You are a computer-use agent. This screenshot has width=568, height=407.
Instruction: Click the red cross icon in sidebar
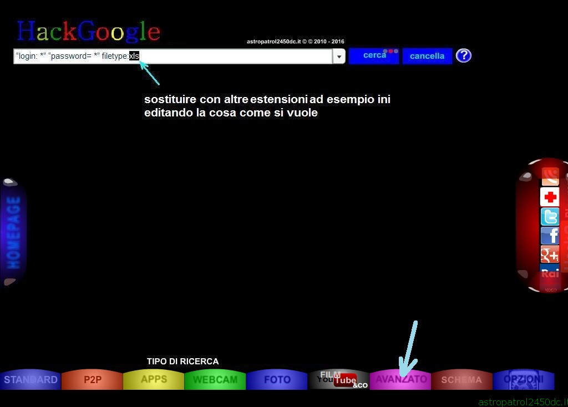tap(550, 197)
